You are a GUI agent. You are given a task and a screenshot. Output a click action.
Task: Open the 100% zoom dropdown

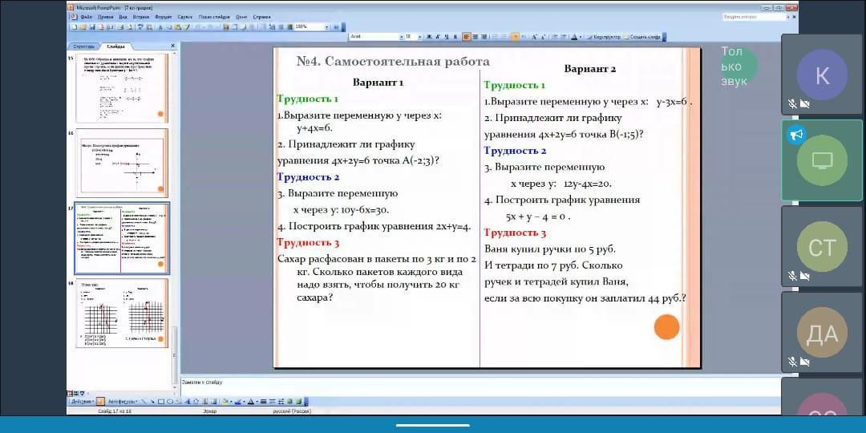coord(327,27)
